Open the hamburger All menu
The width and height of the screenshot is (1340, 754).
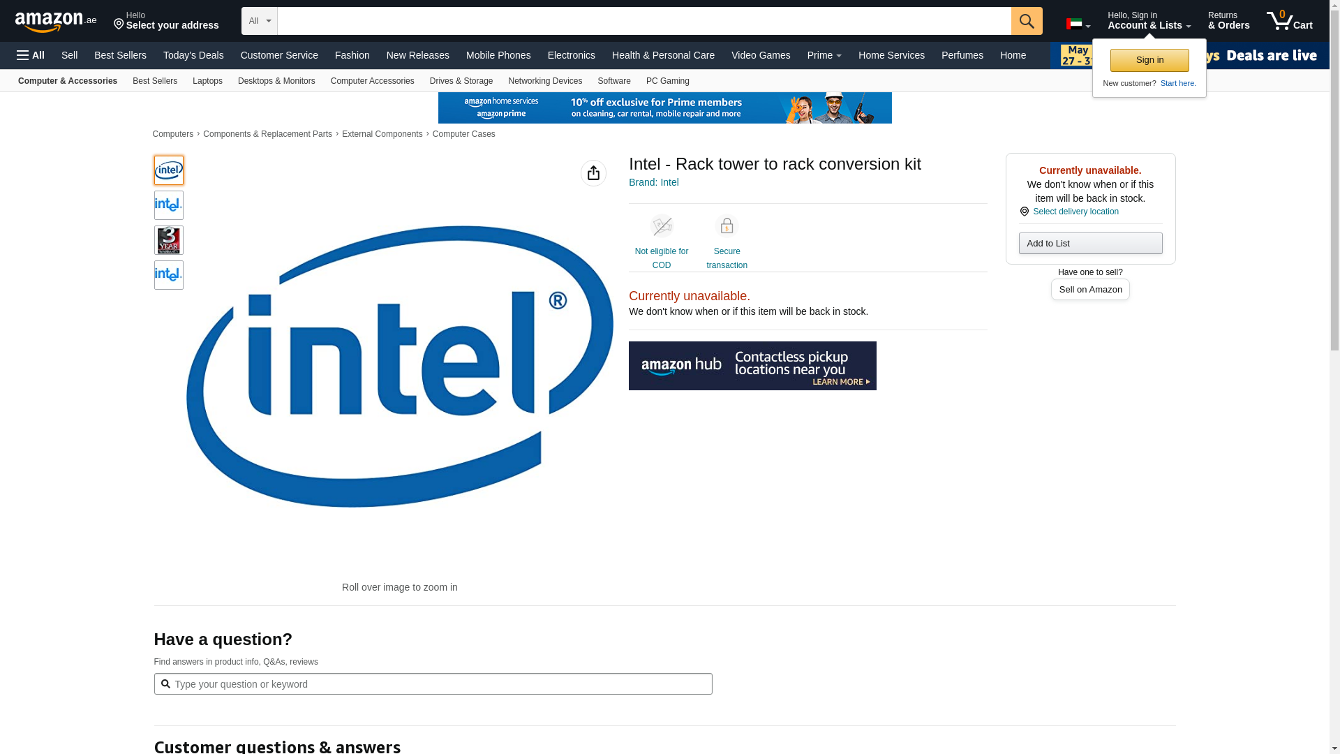click(x=31, y=55)
